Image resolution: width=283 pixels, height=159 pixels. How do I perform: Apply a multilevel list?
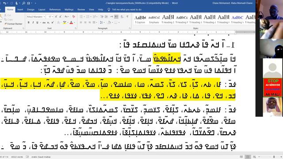point(94,17)
